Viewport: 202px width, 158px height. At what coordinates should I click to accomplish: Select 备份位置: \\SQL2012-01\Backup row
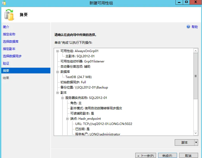click(84, 87)
